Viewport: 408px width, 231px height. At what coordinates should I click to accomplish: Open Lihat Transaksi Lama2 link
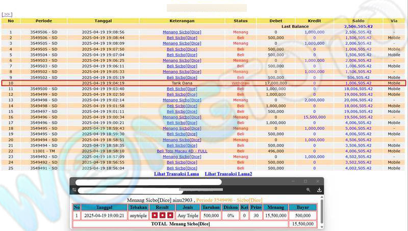228,174
